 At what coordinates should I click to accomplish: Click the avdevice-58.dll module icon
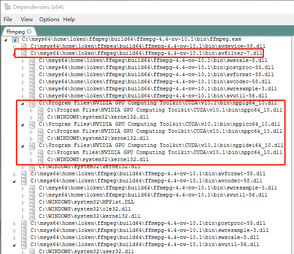click(24, 46)
